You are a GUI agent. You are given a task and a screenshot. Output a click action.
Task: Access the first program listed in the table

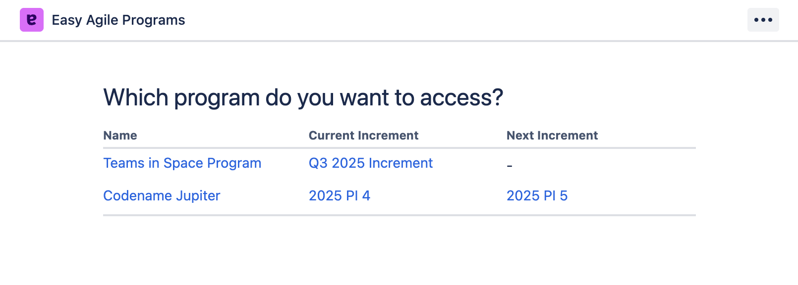pos(182,163)
